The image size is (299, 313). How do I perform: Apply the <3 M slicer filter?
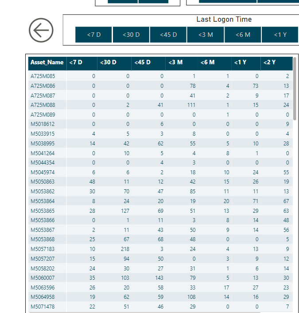(206, 35)
